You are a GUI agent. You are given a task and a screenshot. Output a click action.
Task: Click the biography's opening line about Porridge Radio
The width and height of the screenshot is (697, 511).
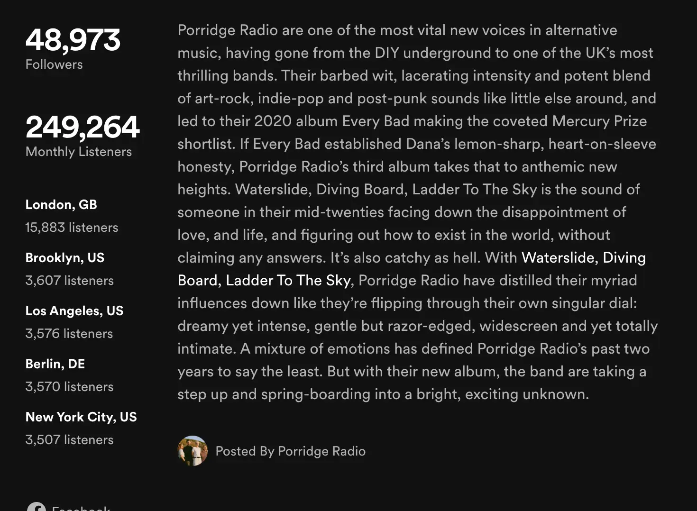pos(397,30)
